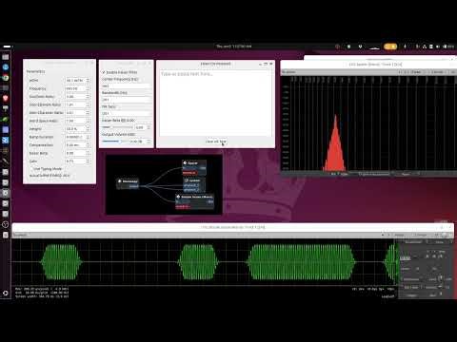The height and width of the screenshot is (342, 457).
Task: Click the Frequency spinbox arrows
Action: click(88, 88)
